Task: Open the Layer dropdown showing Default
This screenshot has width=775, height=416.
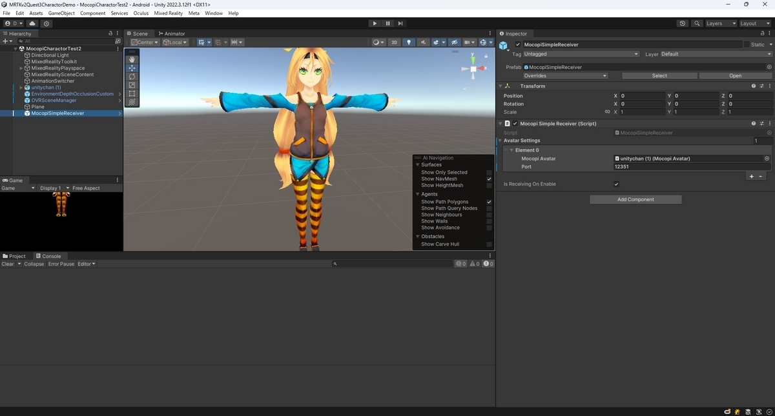Action: point(716,54)
